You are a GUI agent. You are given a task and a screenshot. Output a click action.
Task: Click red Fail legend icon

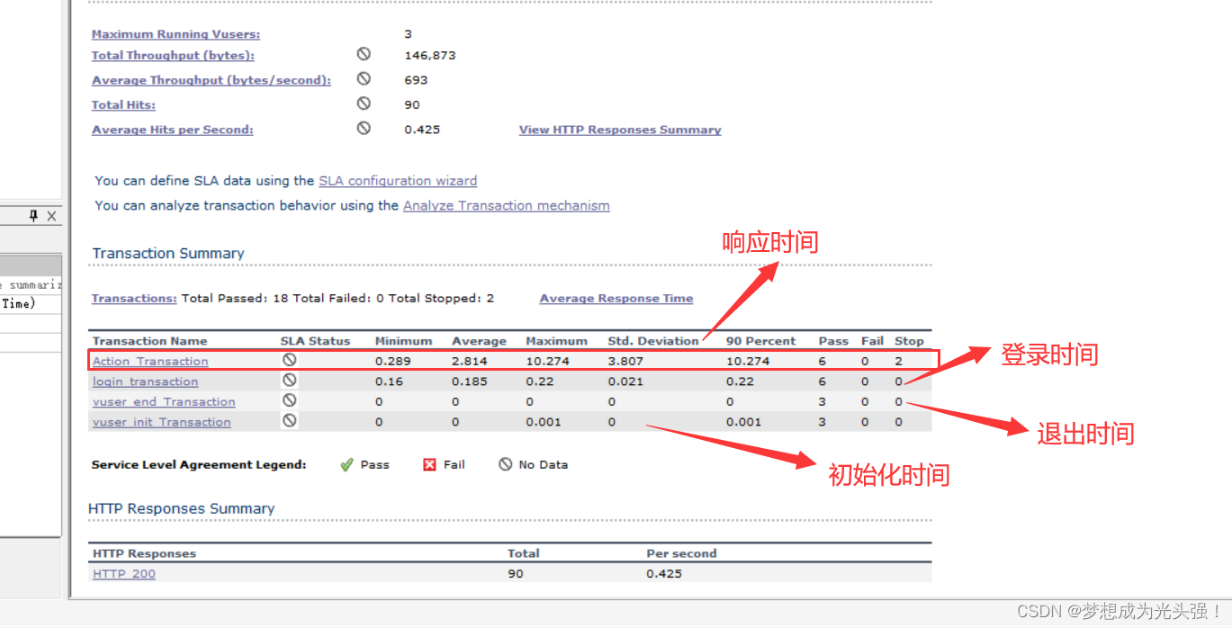pos(429,465)
